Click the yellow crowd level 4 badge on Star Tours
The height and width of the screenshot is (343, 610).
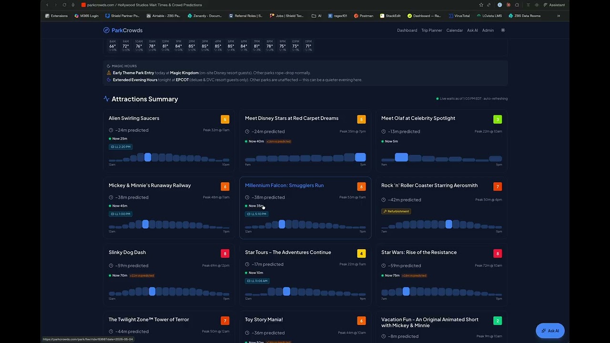(x=361, y=253)
